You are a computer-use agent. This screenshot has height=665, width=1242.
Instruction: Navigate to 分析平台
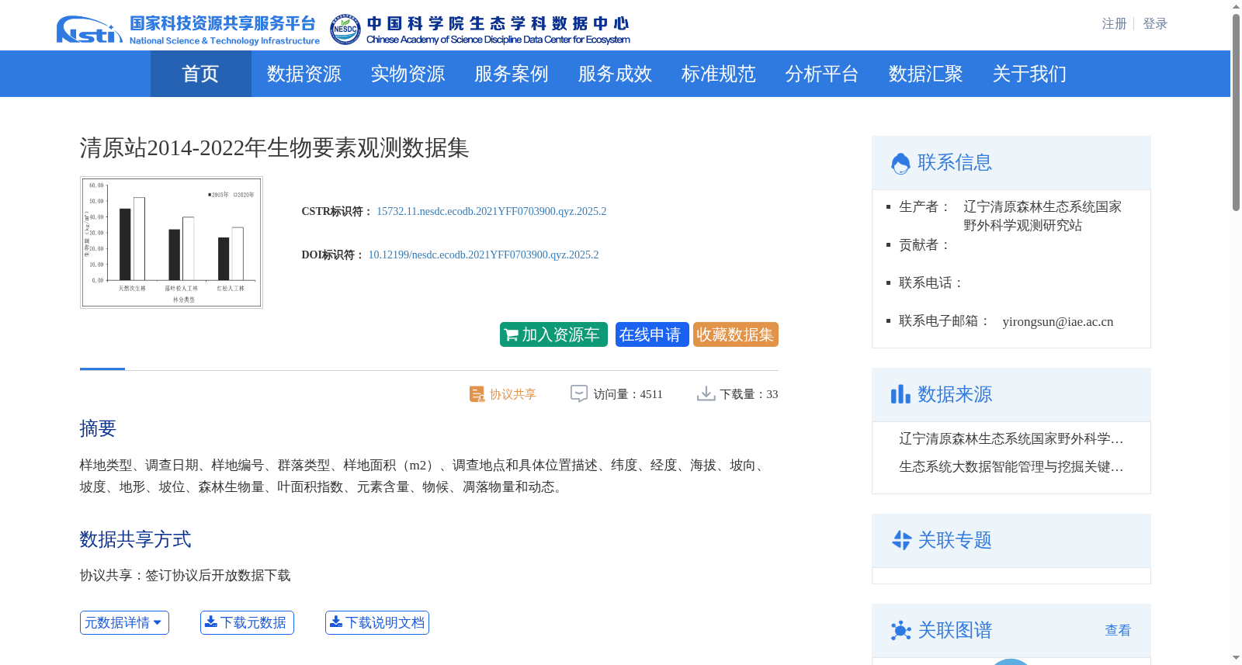821,74
